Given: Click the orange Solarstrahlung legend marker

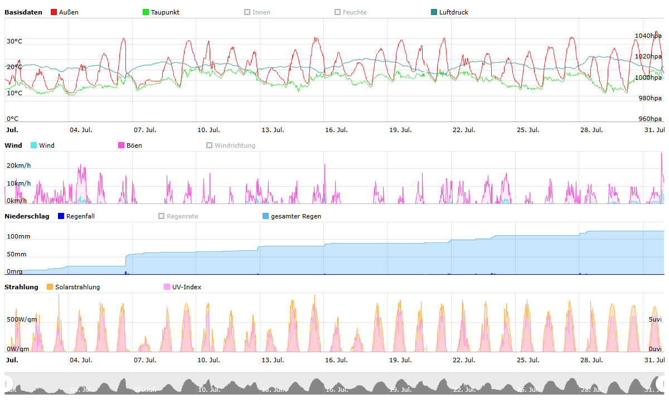Looking at the screenshot, I should tap(50, 287).
